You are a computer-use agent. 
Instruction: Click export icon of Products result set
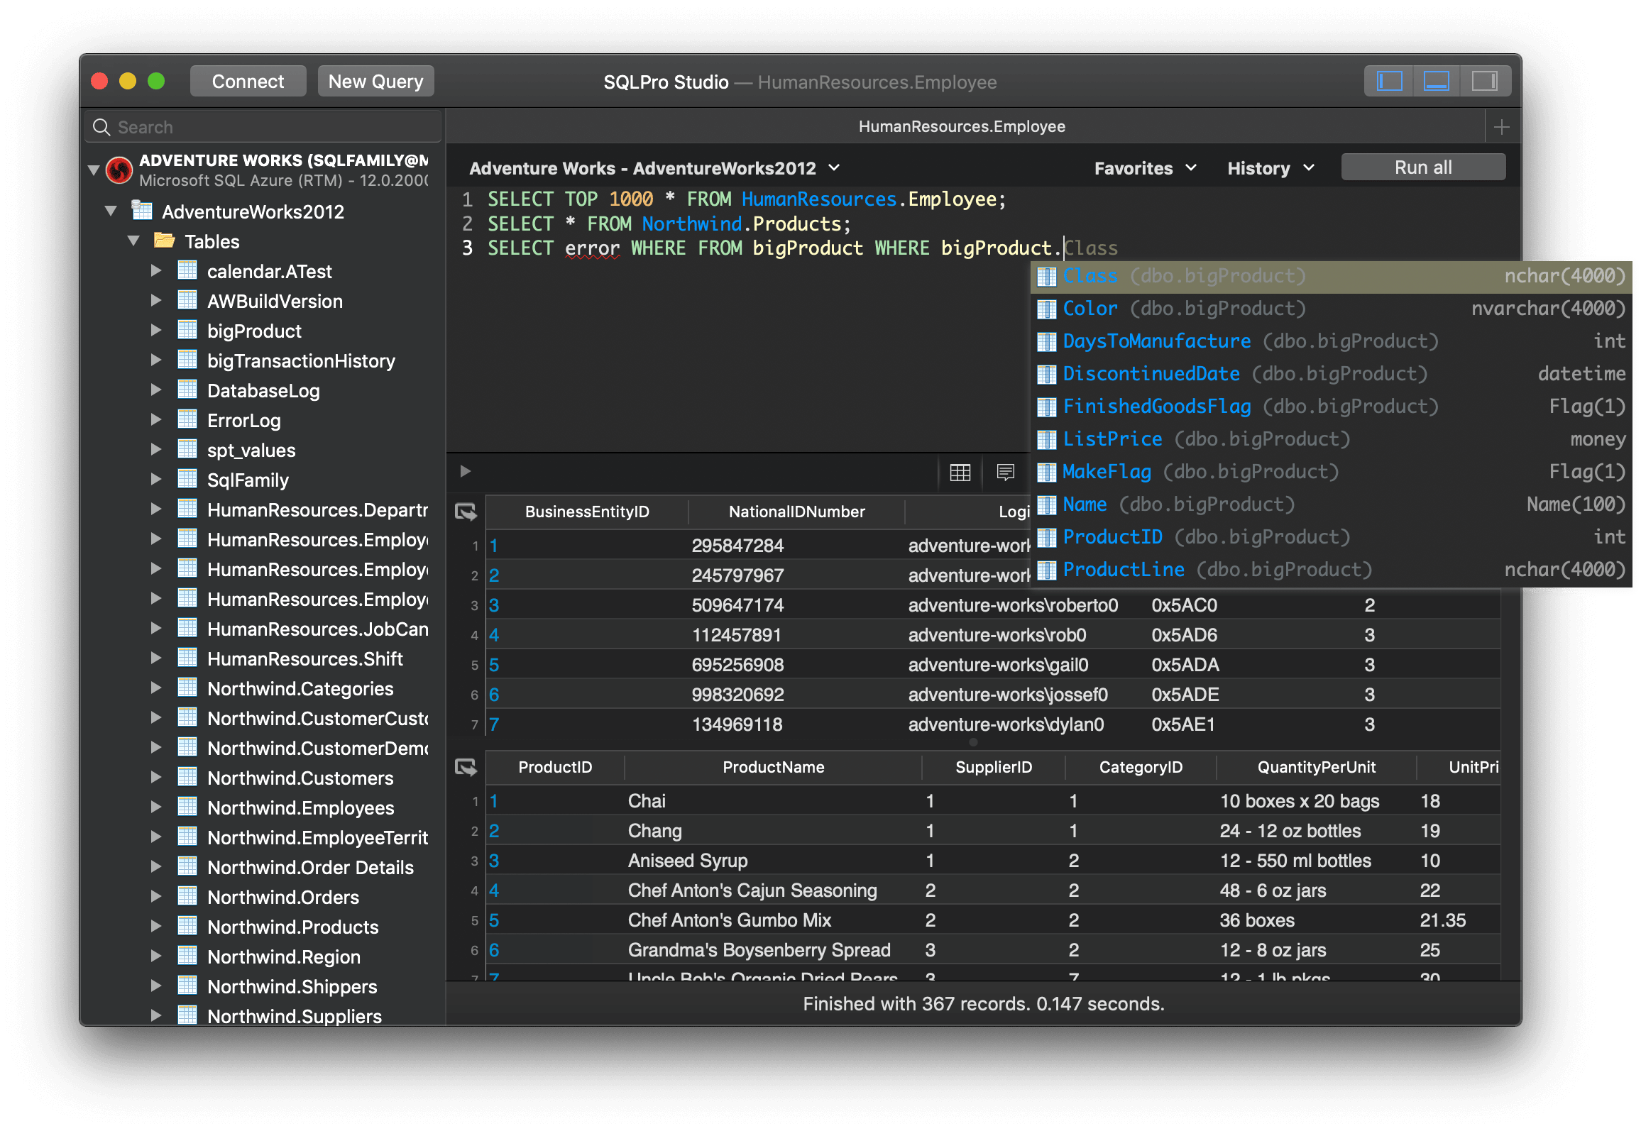click(x=466, y=767)
